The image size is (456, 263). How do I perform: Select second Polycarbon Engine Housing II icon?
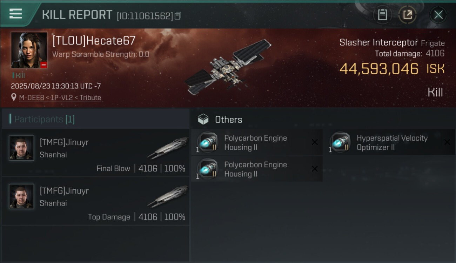click(207, 169)
